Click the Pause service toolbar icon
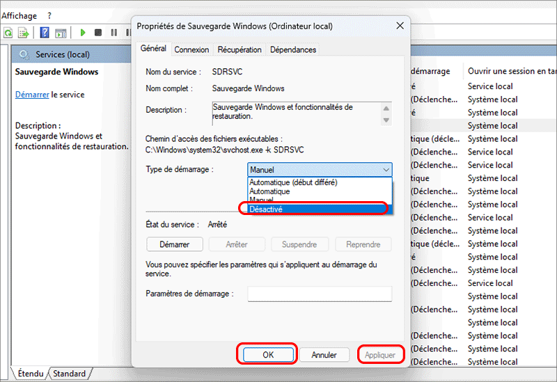This screenshot has width=557, height=382. 114,33
